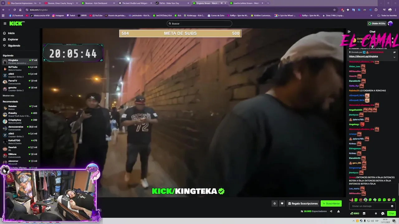Open PerreTV channel in sidebar
Viewport: 399px width, 224px height.
pos(20,82)
